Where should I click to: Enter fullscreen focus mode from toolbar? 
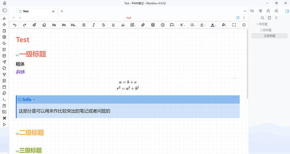[x=234, y=25]
